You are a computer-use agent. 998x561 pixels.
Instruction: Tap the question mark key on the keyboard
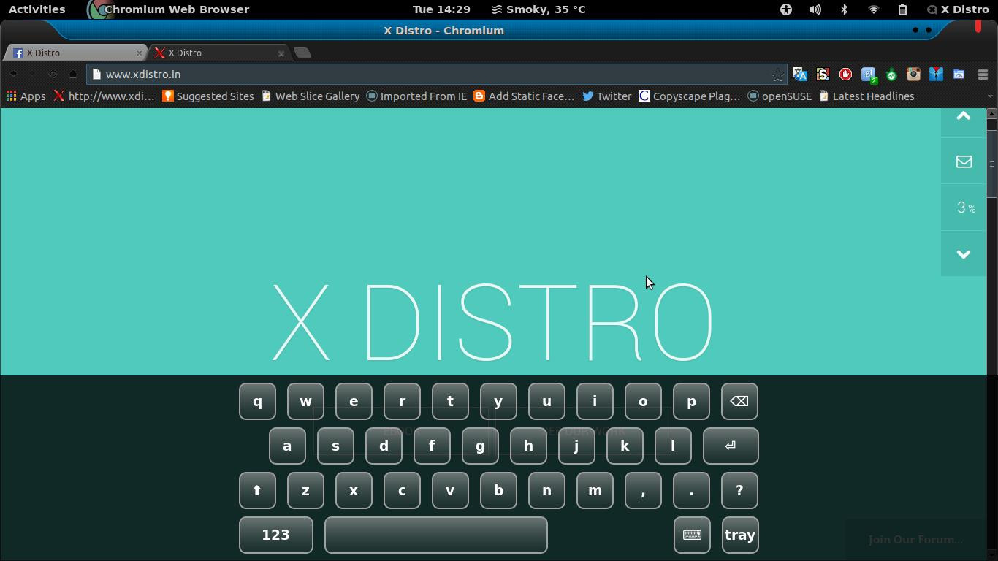pyautogui.click(x=739, y=490)
